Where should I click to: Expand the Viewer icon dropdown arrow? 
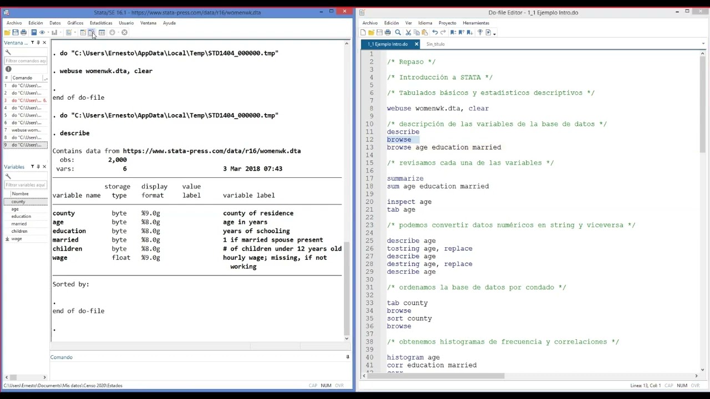[48, 32]
